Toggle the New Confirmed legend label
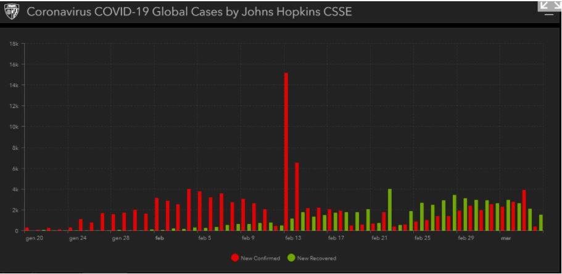This screenshot has width=562, height=274. [260, 258]
